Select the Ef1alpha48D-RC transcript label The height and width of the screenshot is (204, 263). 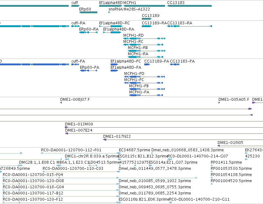pos(114,23)
